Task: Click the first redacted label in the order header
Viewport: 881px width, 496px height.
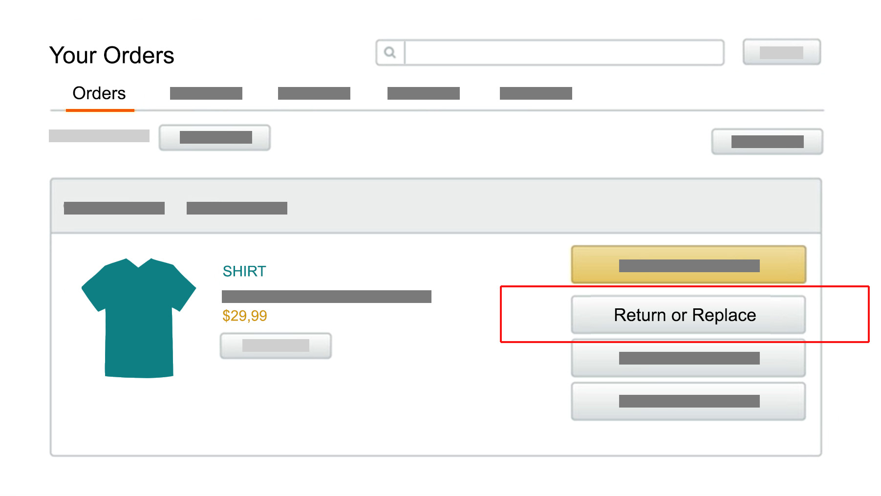Action: click(114, 208)
